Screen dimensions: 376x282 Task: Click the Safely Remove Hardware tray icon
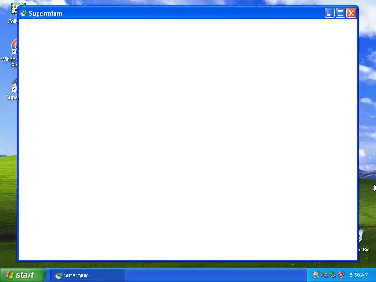pyautogui.click(x=332, y=275)
